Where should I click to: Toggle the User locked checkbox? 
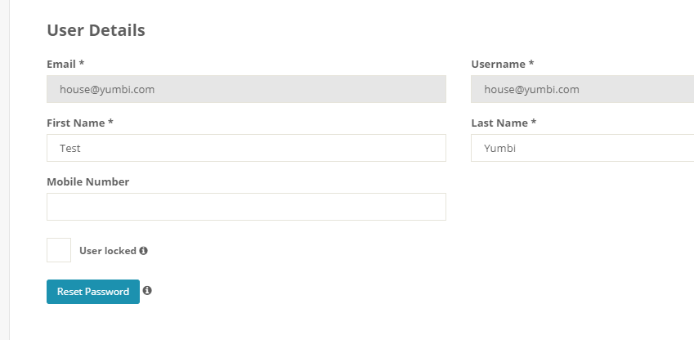[59, 250]
